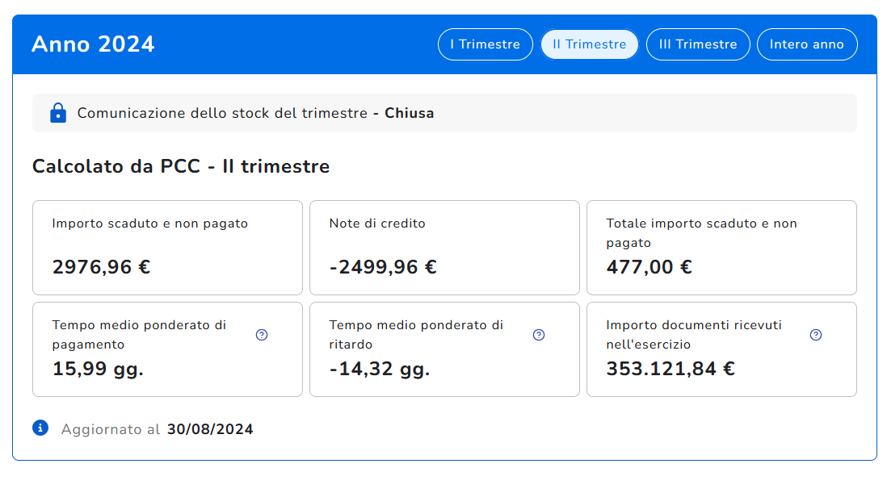This screenshot has height=493, width=887.
Task: Show the Intero anno view
Action: tap(806, 44)
